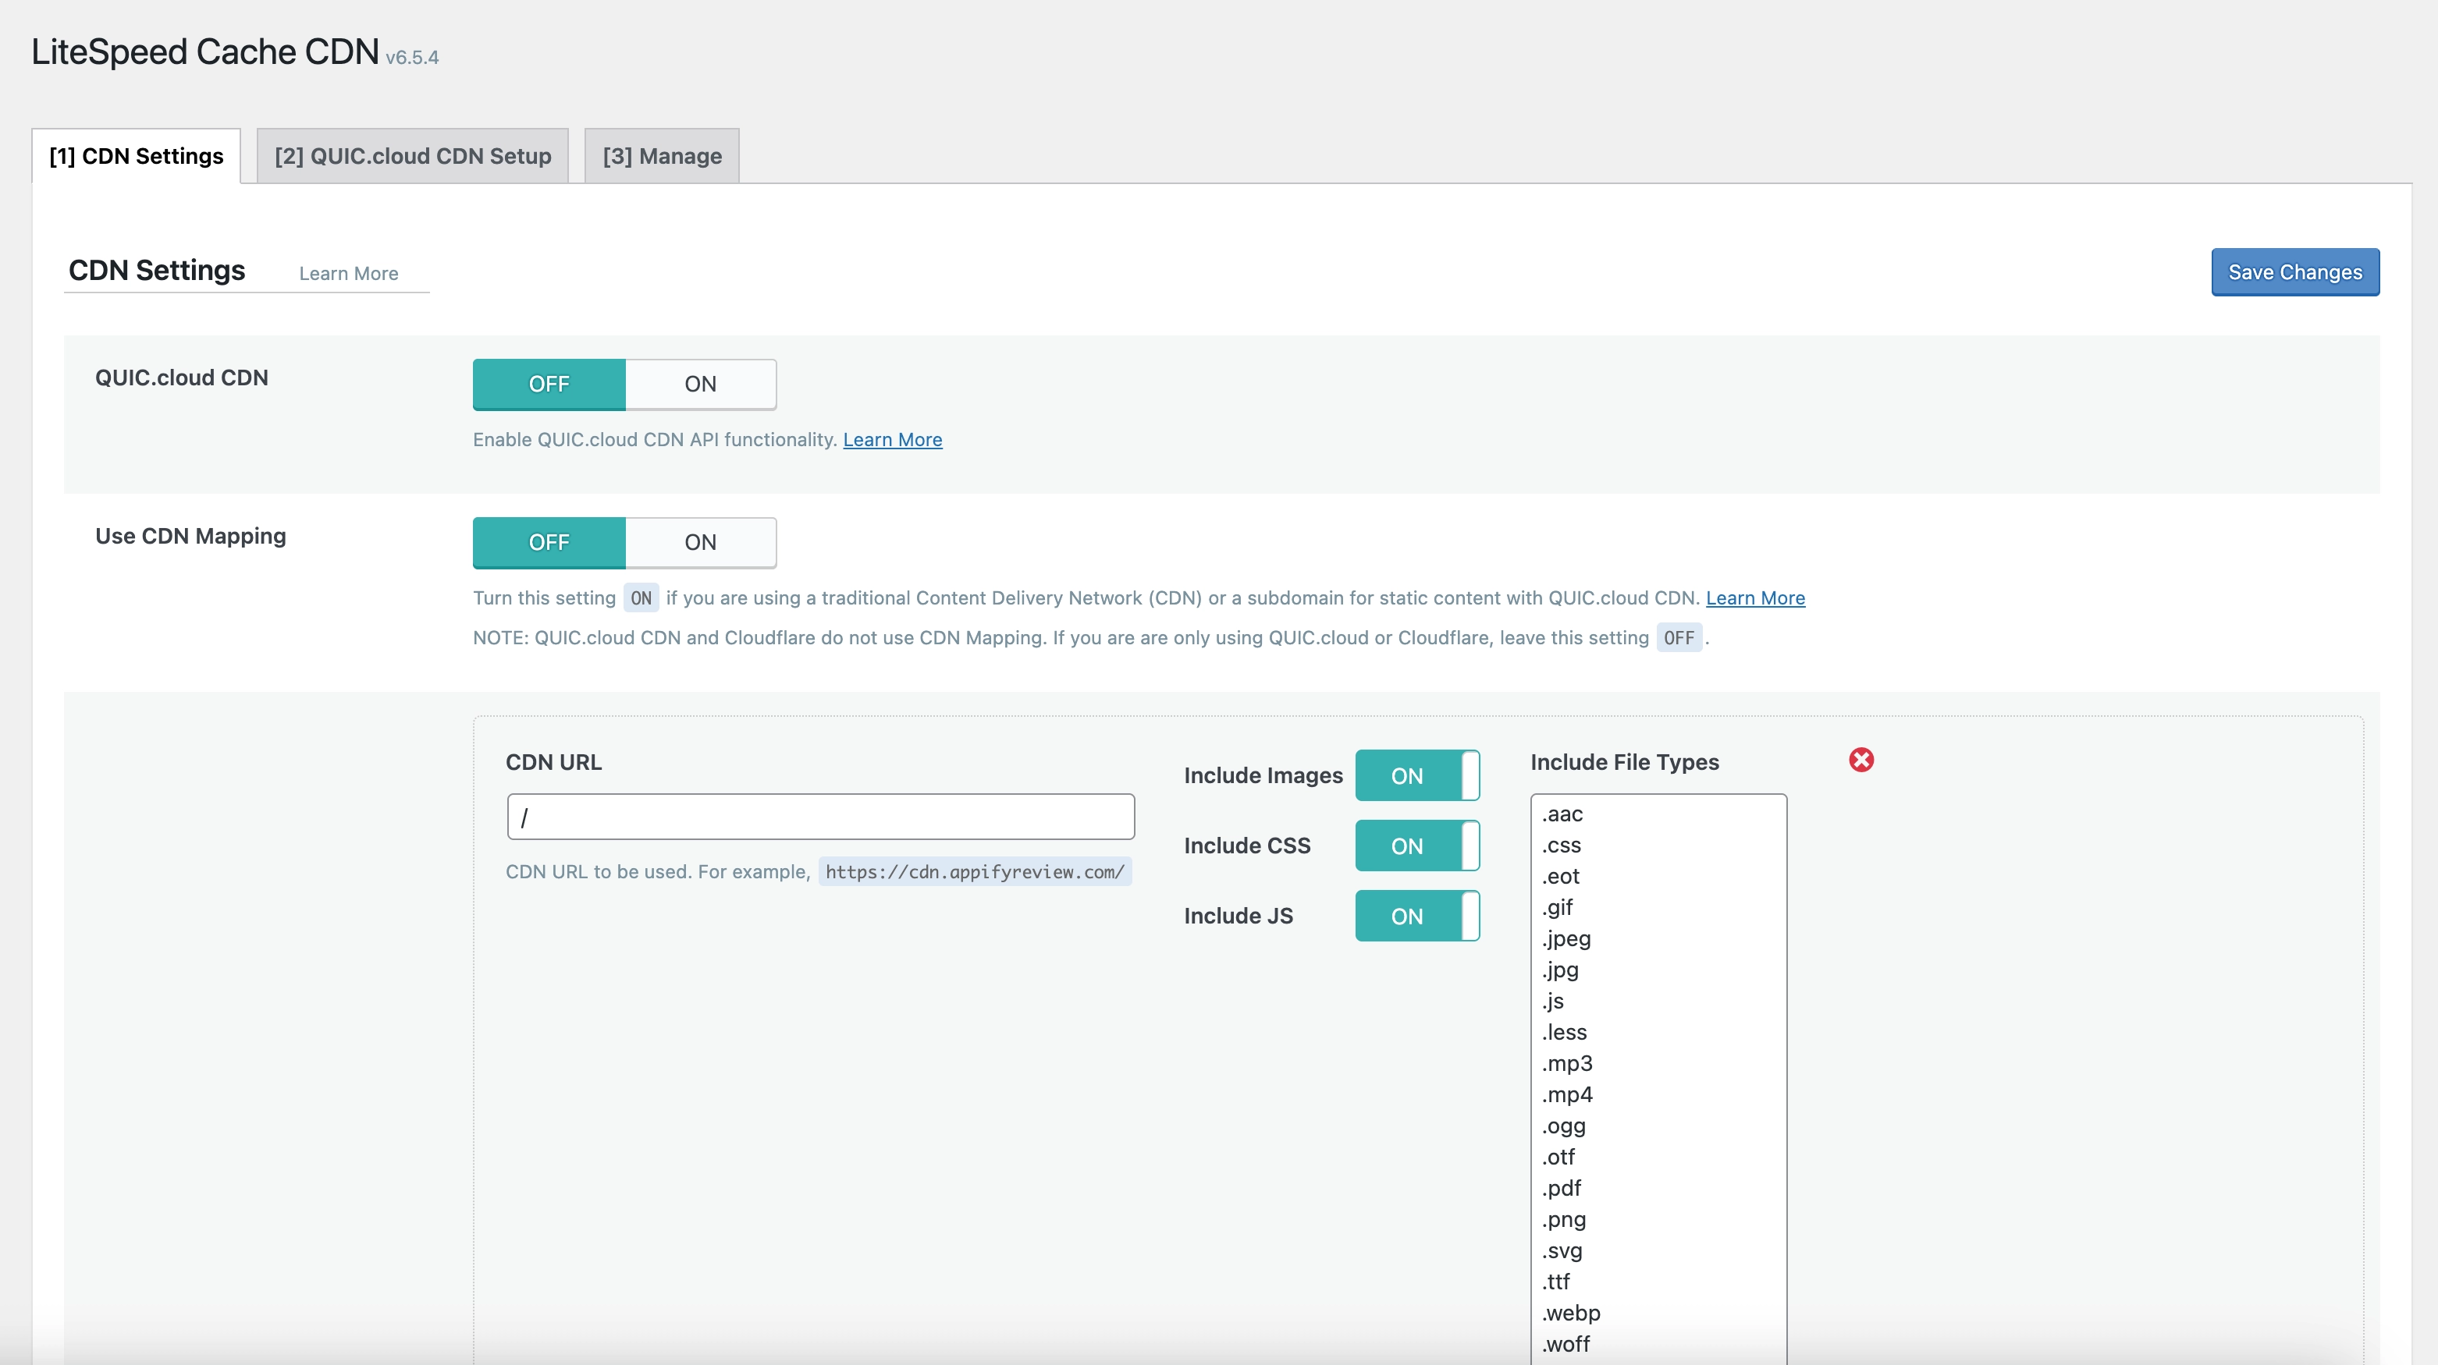Switch to the [3] Manage tab
The height and width of the screenshot is (1365, 2438).
coord(662,156)
